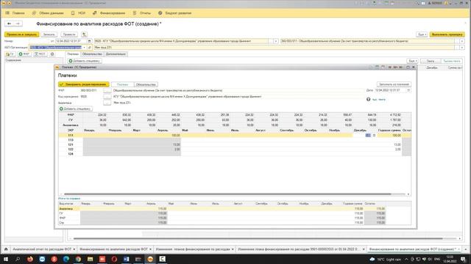Click the home icon in bottom tab bar
471x264 pixels.
(x=6, y=249)
